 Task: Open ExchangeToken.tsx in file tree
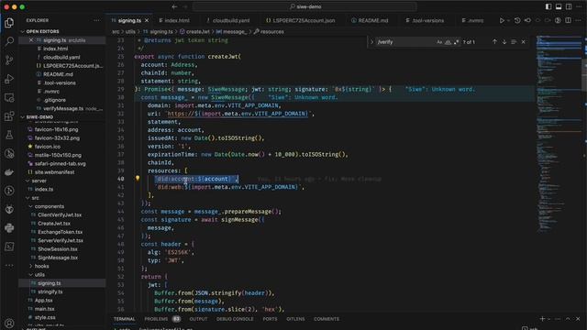[x=60, y=232]
